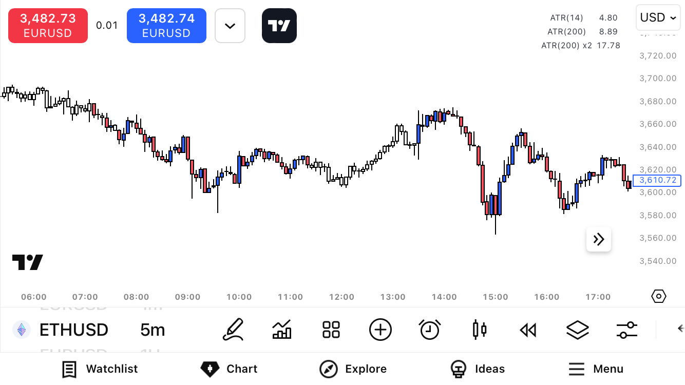685x385 pixels.
Task: Switch to the Explore tab
Action: pyautogui.click(x=353, y=369)
